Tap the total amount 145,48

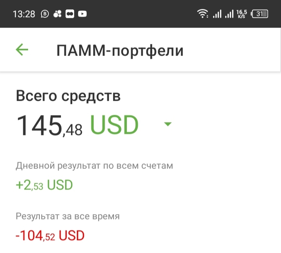tap(49, 125)
